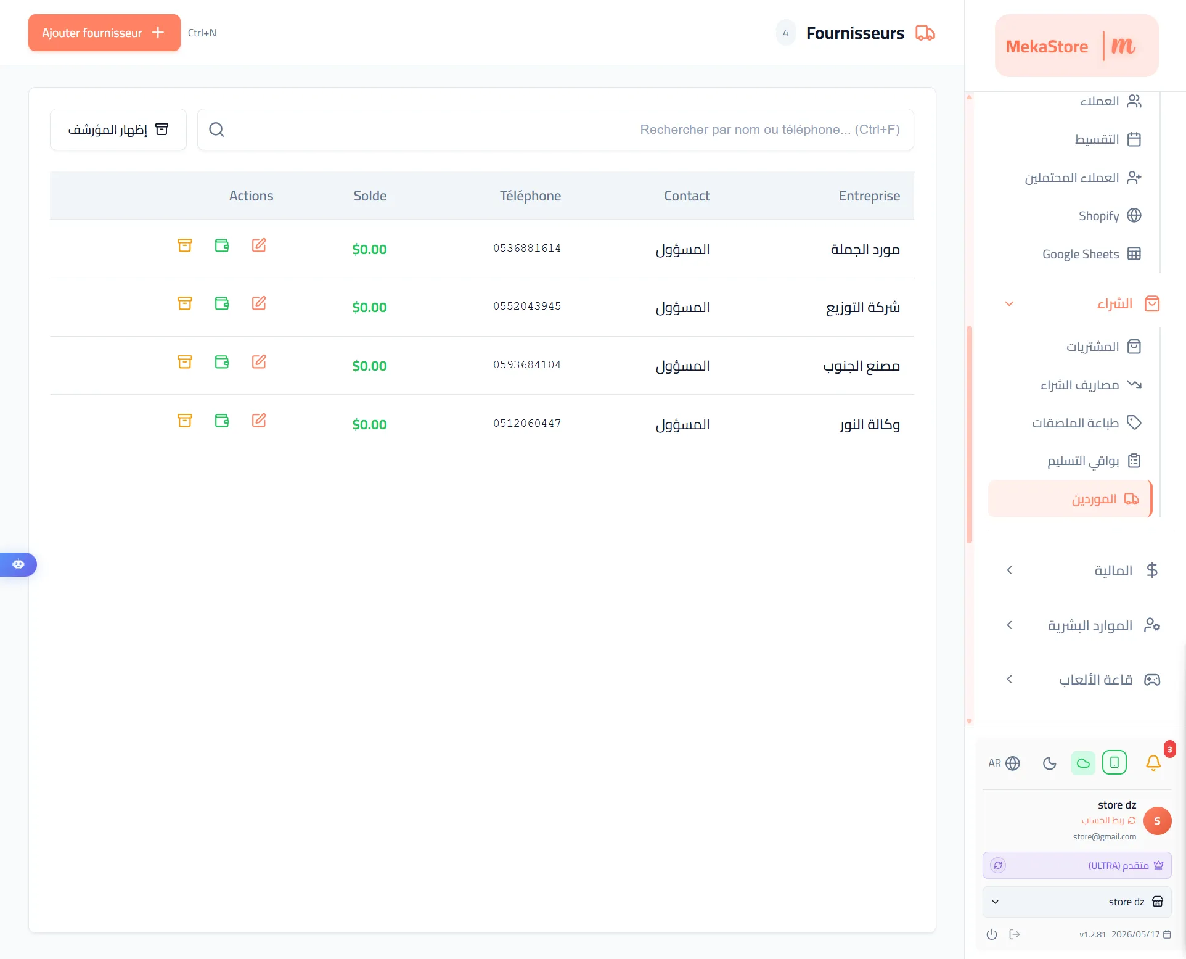Click Ajouter fournisseur button

coord(104,33)
